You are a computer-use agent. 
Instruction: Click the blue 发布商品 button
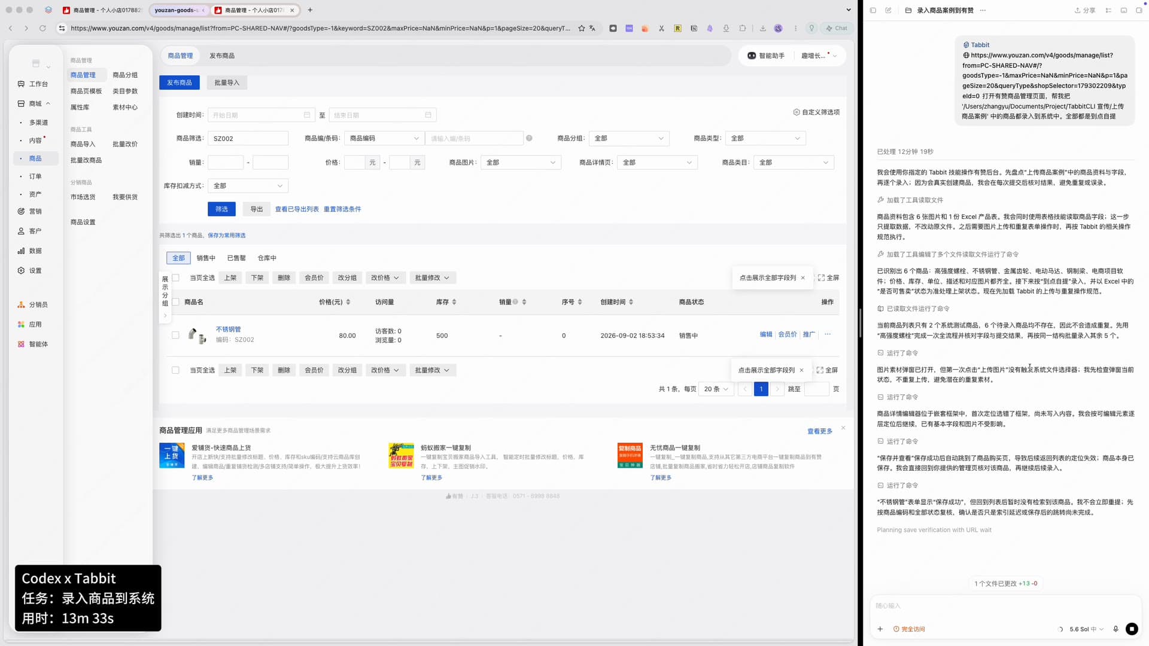coord(179,83)
